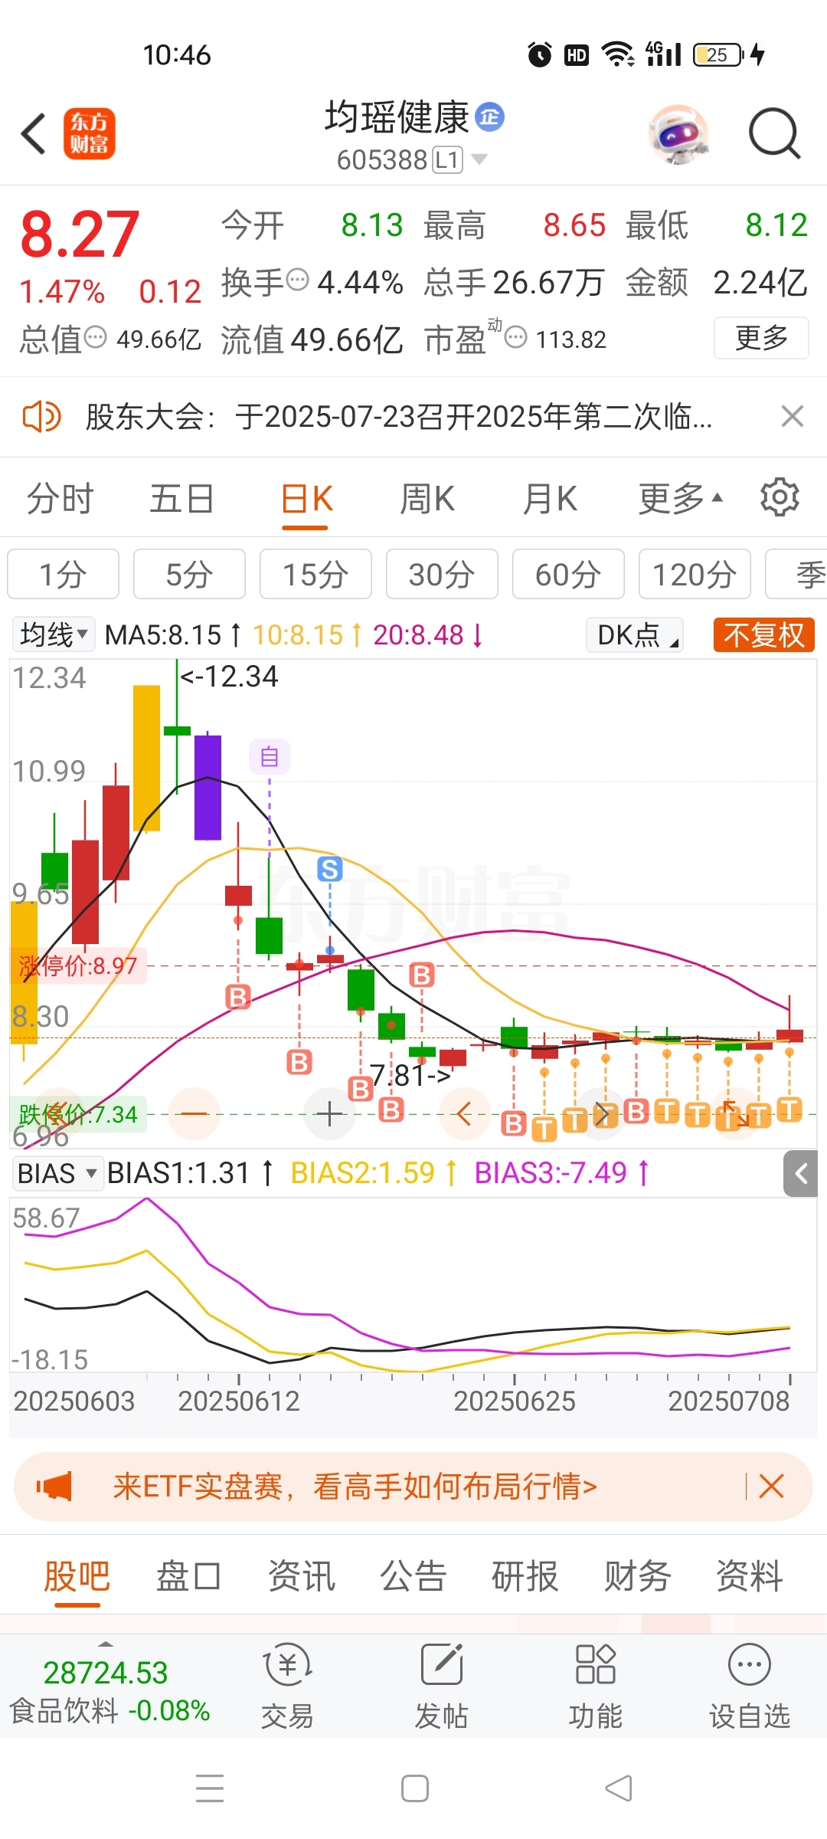Tap the 总值 info circle icon

[95, 336]
